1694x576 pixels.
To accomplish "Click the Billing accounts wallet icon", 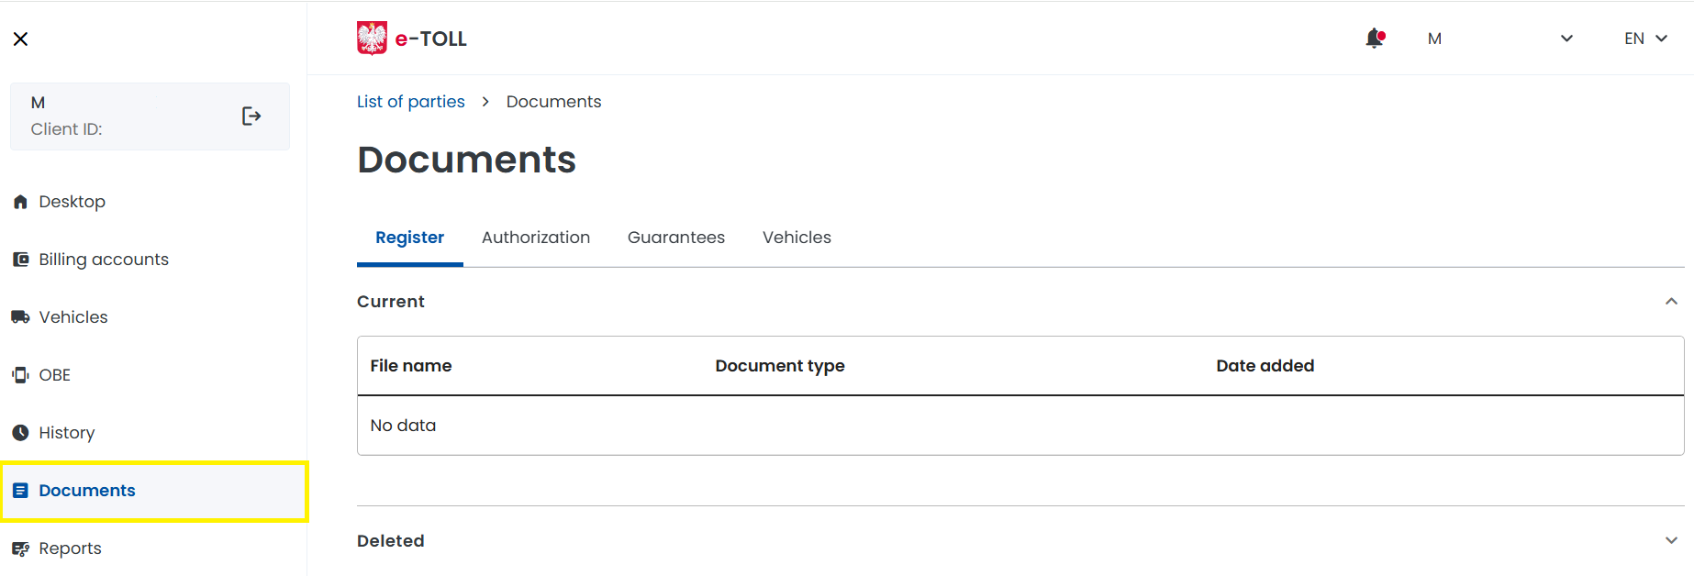I will click(x=20, y=260).
